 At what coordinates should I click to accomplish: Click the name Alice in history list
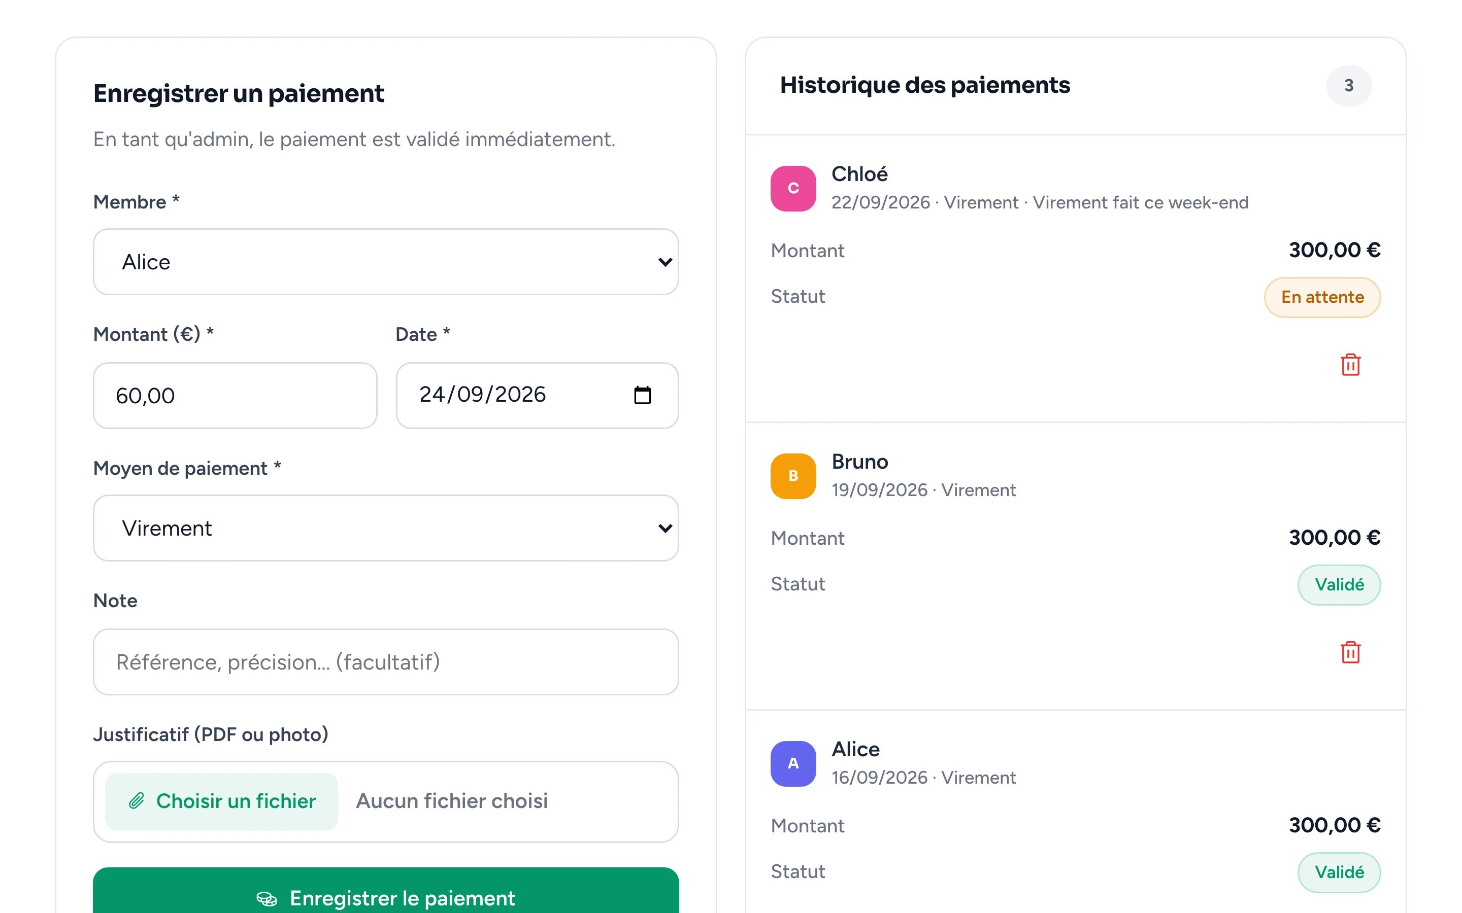tap(855, 749)
